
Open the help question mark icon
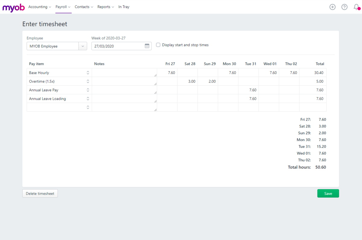coord(345,7)
